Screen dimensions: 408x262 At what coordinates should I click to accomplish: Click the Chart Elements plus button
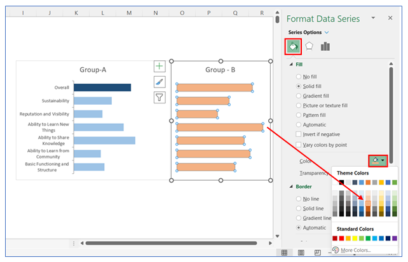(x=160, y=67)
